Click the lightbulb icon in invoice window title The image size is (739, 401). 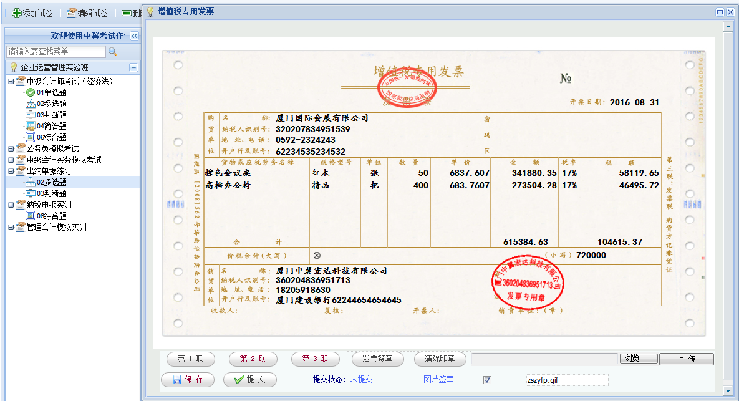[x=150, y=12]
